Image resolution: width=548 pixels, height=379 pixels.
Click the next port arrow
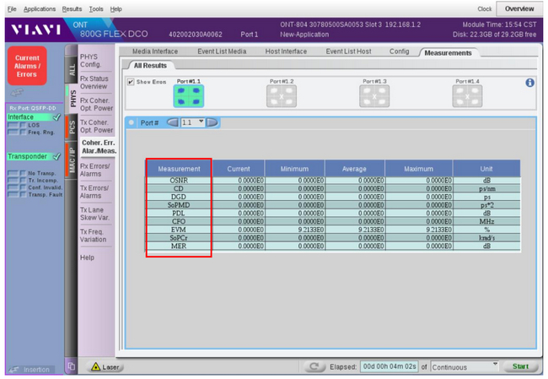(212, 122)
